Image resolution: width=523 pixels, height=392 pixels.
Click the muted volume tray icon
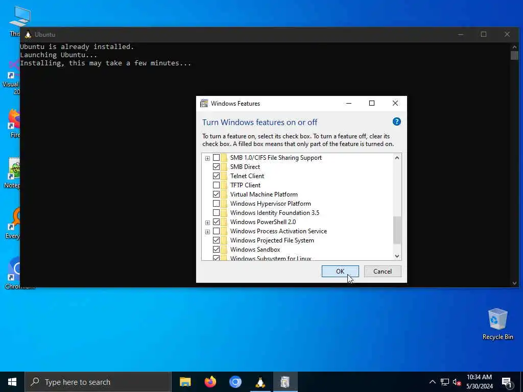coord(457,382)
